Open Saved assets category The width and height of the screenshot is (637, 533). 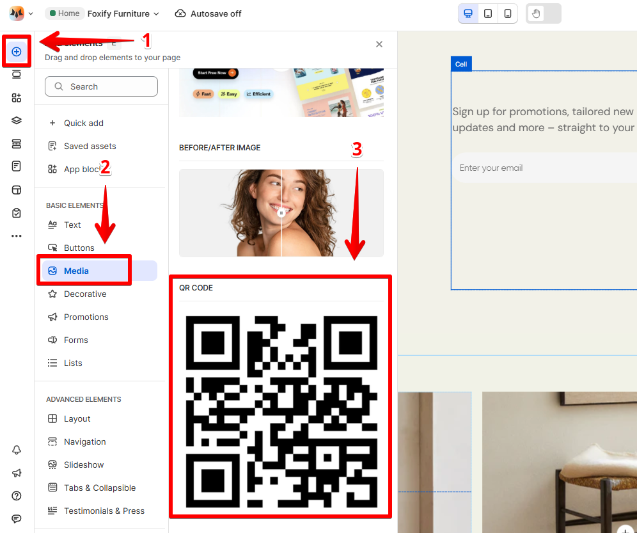[x=100, y=146]
